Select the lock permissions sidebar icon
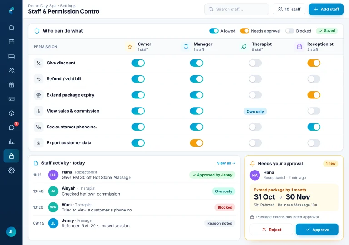Viewport: 349px width, 245px height. click(x=11, y=156)
